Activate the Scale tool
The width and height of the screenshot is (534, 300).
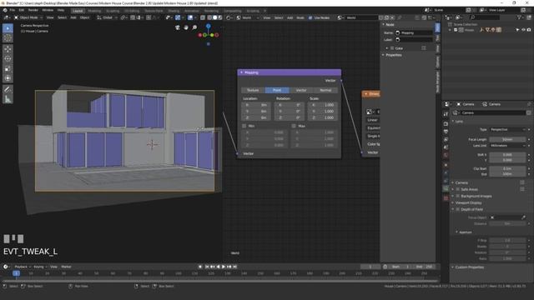[x=8, y=68]
